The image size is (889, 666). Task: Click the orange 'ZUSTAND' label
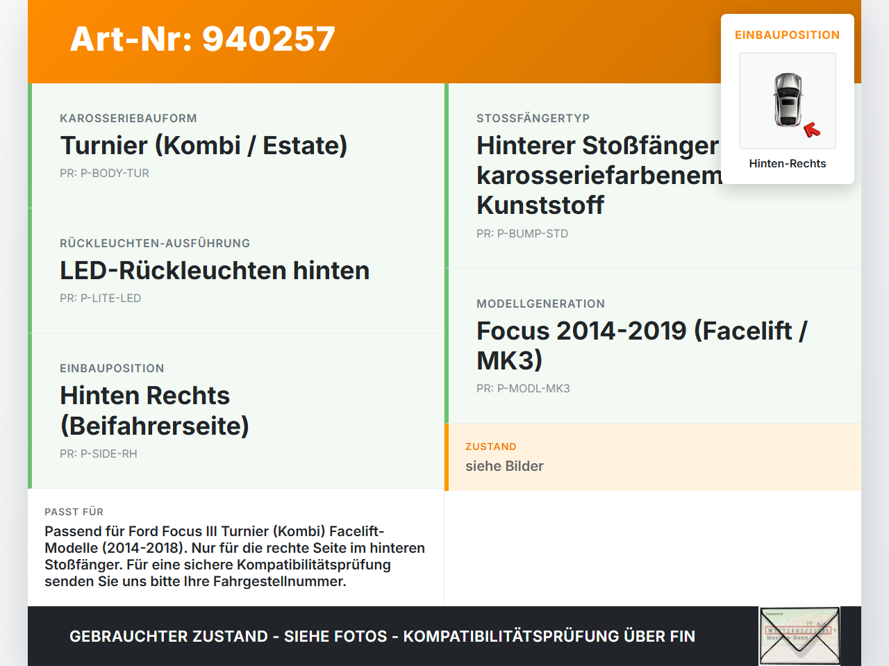[x=491, y=447]
